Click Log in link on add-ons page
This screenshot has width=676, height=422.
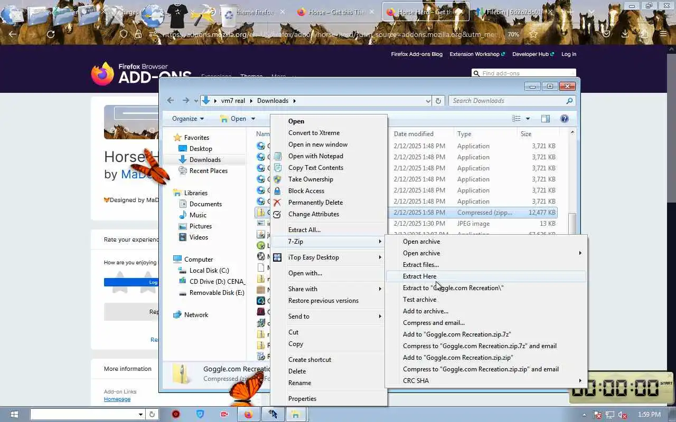pos(569,54)
